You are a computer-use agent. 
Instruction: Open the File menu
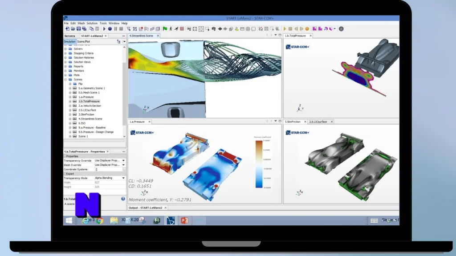pyautogui.click(x=66, y=23)
